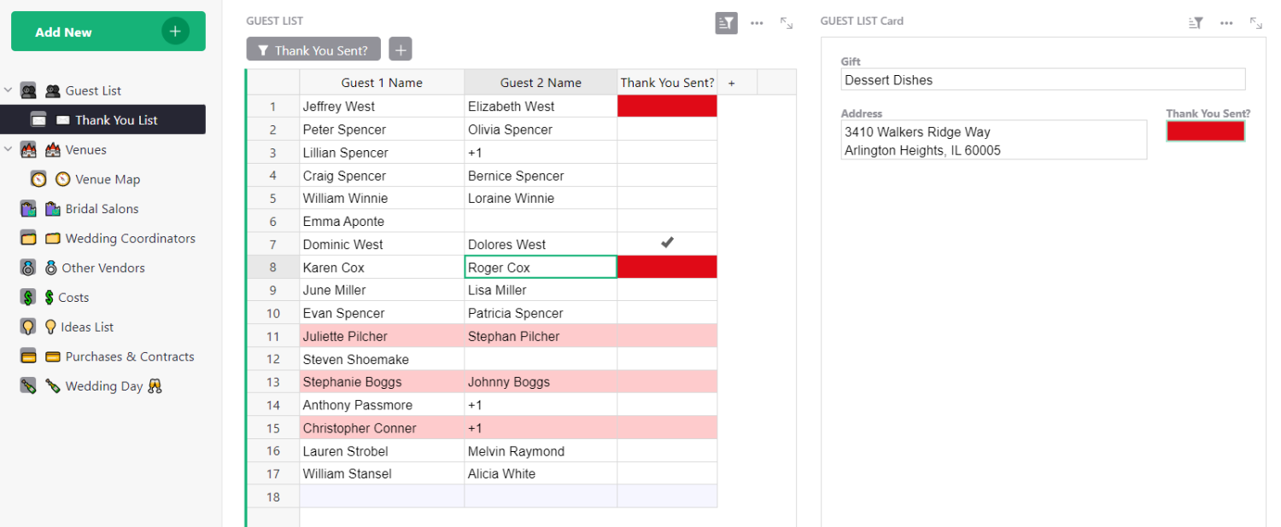Click the Other Vendors ring icon
The height and width of the screenshot is (527, 1281).
pos(28,268)
